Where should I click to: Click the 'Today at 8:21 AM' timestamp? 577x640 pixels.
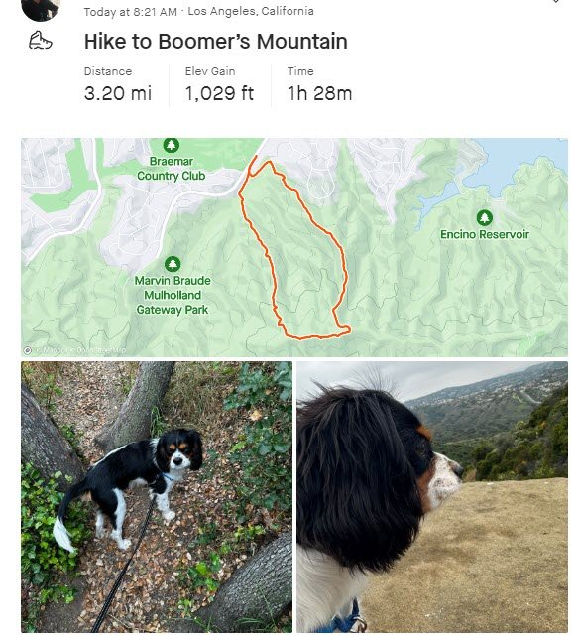click(x=131, y=12)
